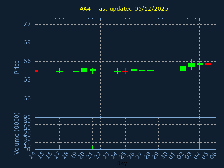Click the Day label under the x-axis
Image resolution: width=224 pixels, height=168 pixels.
click(121, 163)
